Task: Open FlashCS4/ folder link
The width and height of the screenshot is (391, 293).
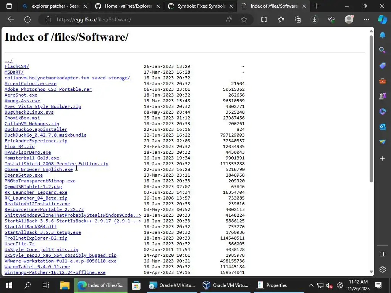Action: (x=17, y=66)
